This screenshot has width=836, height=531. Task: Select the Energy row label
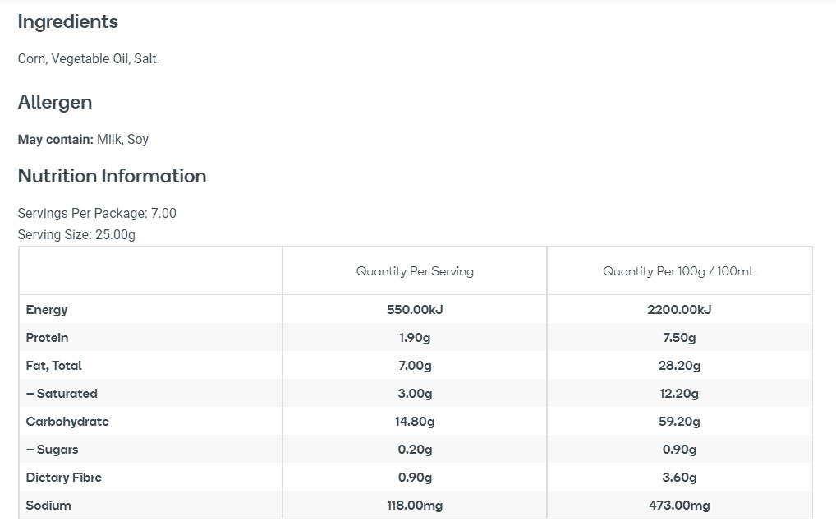coord(47,310)
